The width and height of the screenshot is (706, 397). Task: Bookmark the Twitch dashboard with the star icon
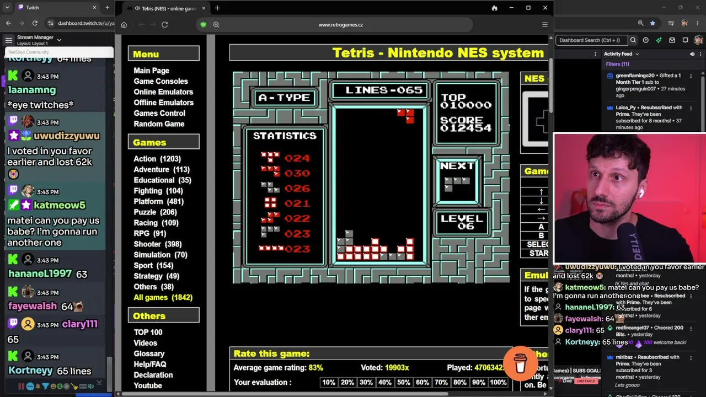[653, 23]
